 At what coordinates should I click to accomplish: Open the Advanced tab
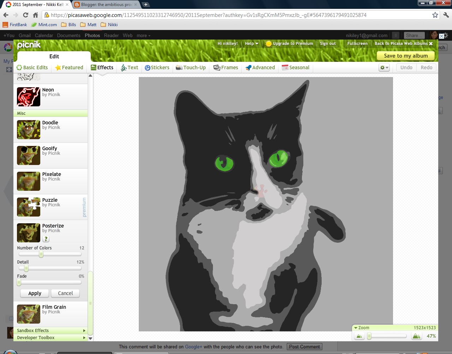pos(260,67)
